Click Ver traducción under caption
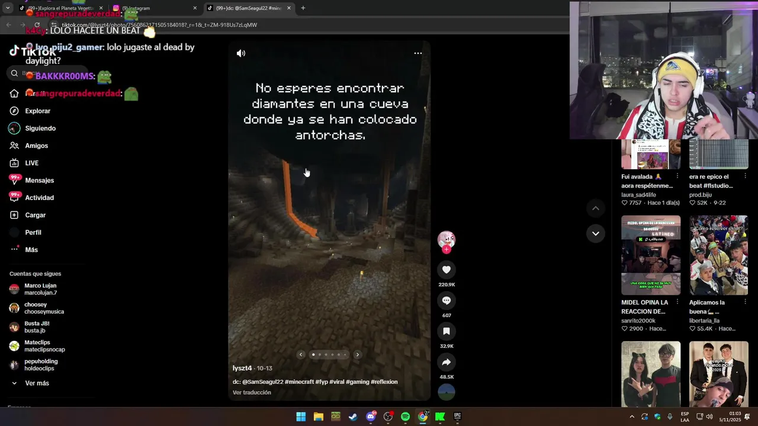 252,392
